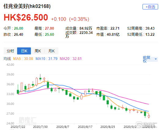Viewport: 159px width, 130px height.
Task: Click the 2020/8/17 date axis label
Action: (x=85, y=127)
